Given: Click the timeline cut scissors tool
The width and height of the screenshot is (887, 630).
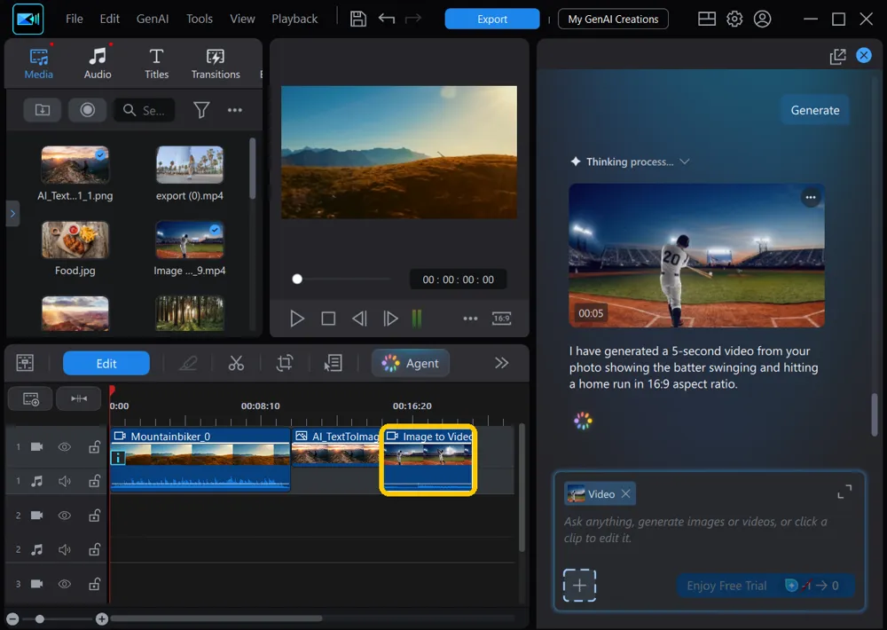Looking at the screenshot, I should pyautogui.click(x=236, y=363).
